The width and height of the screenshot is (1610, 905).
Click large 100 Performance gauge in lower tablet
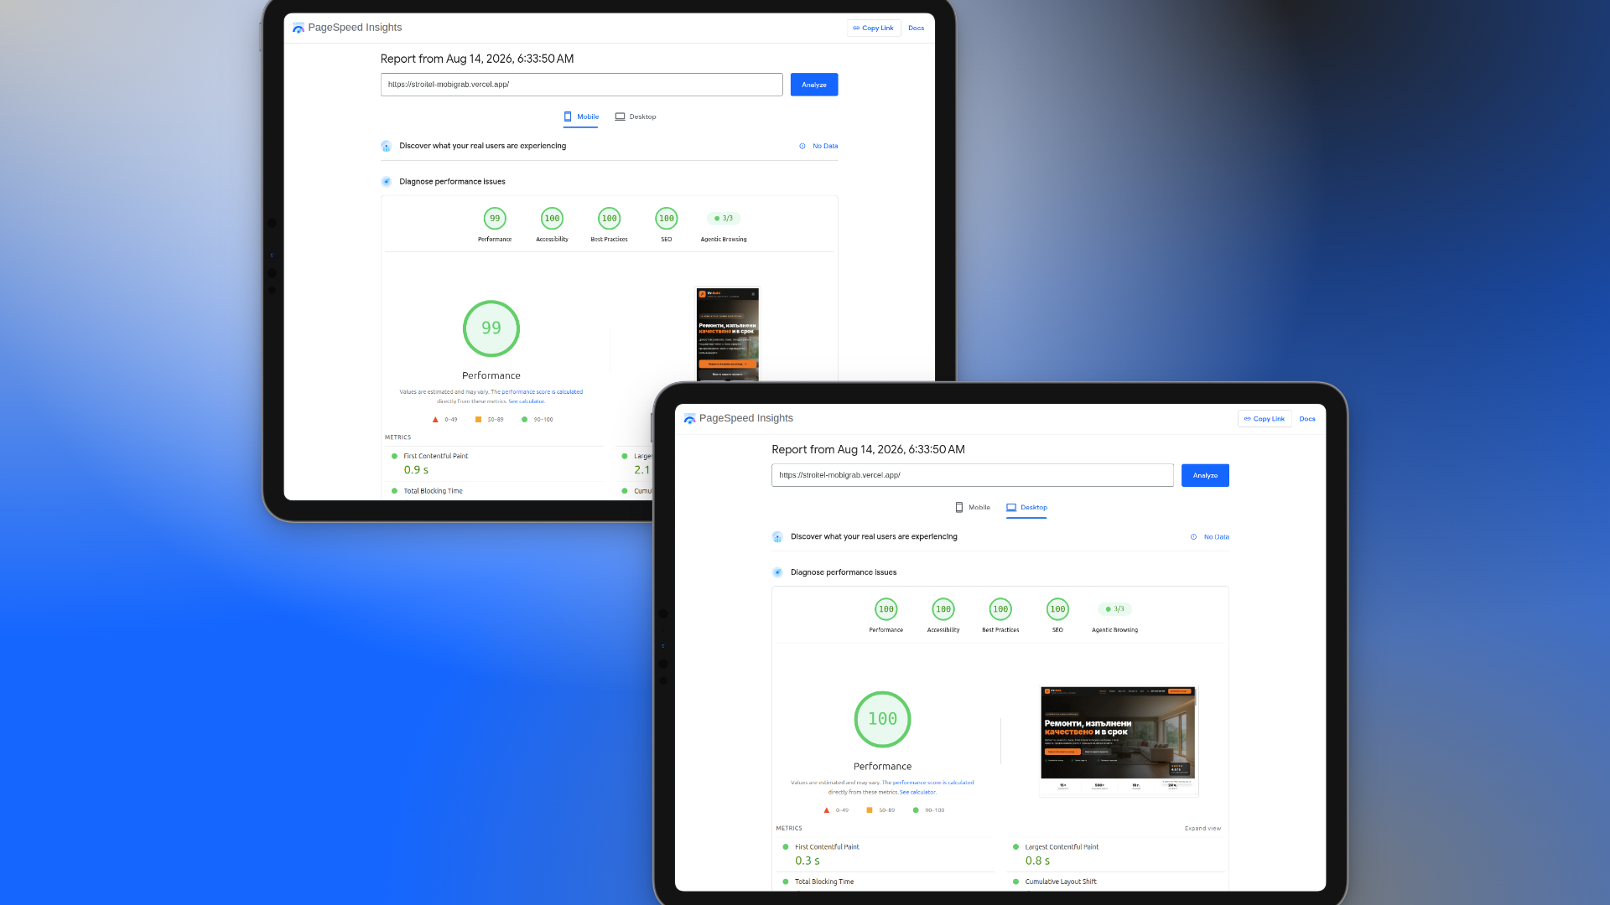882,719
